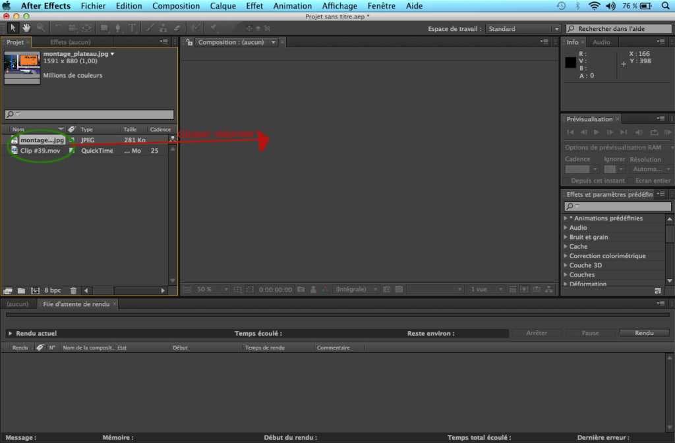Viewport: 675px width, 443px height.
Task: Select the Roto Brush tool
Action: coord(195,28)
